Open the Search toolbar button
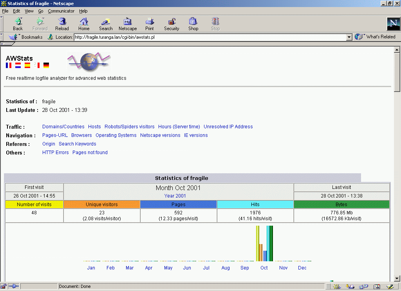Screen dimensions: 401x291 pyautogui.click(x=106, y=23)
